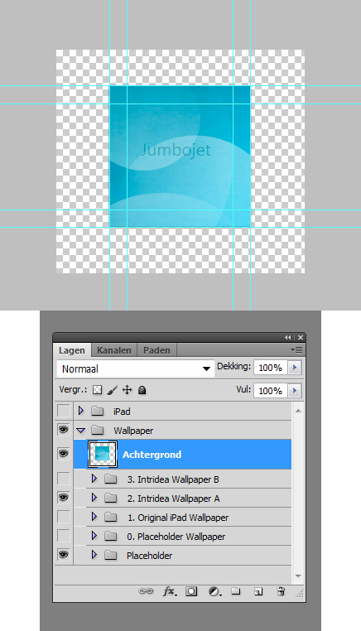Open the panel flyout menu
Image resolution: width=361 pixels, height=631 pixels.
coord(296,350)
